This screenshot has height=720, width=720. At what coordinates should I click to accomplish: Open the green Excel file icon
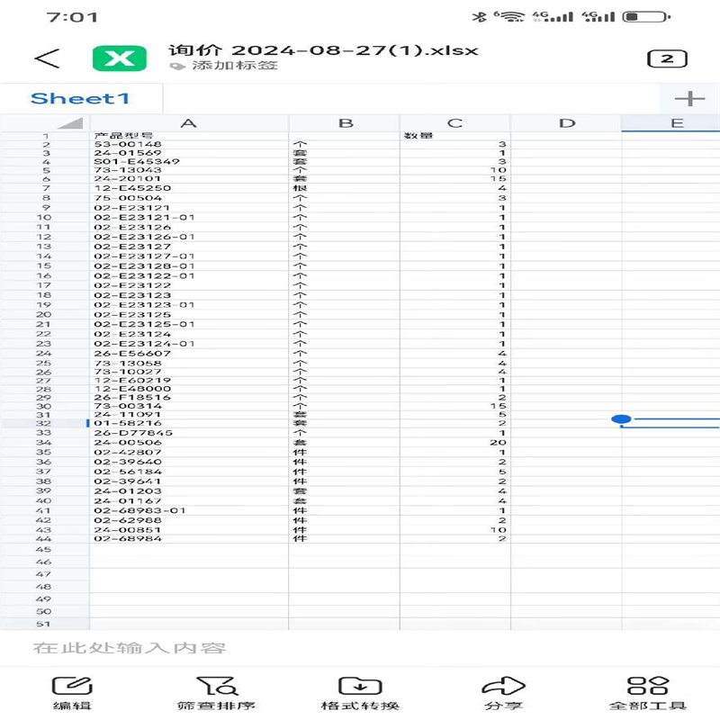coord(120,58)
